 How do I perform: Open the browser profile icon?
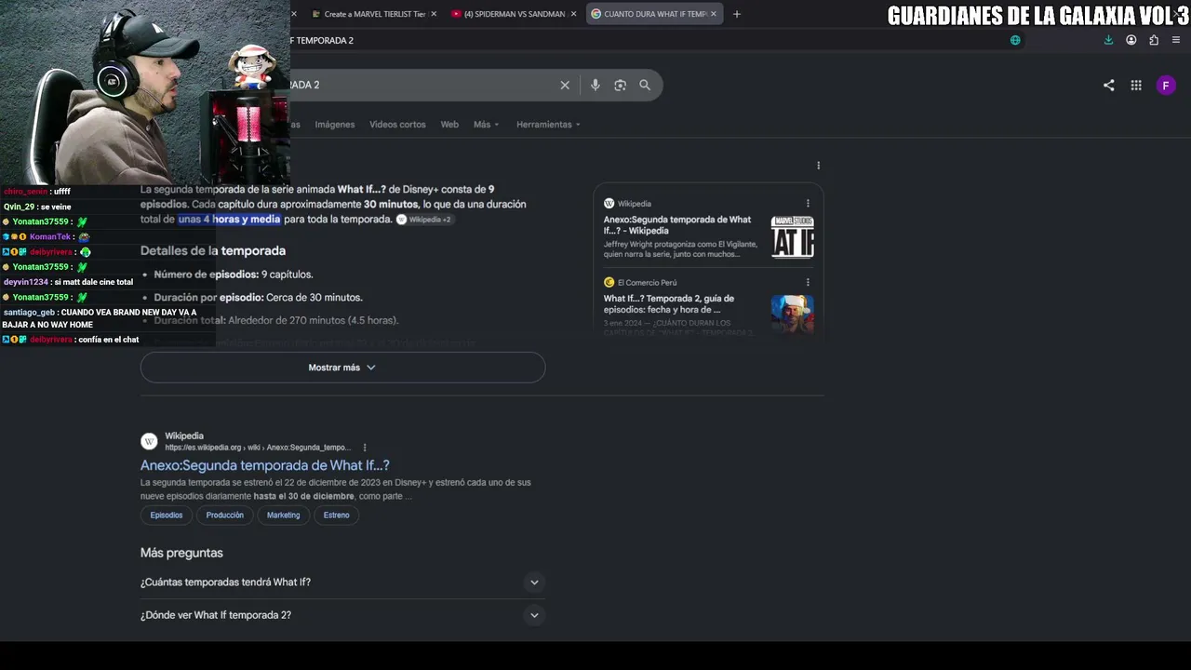coord(1131,40)
